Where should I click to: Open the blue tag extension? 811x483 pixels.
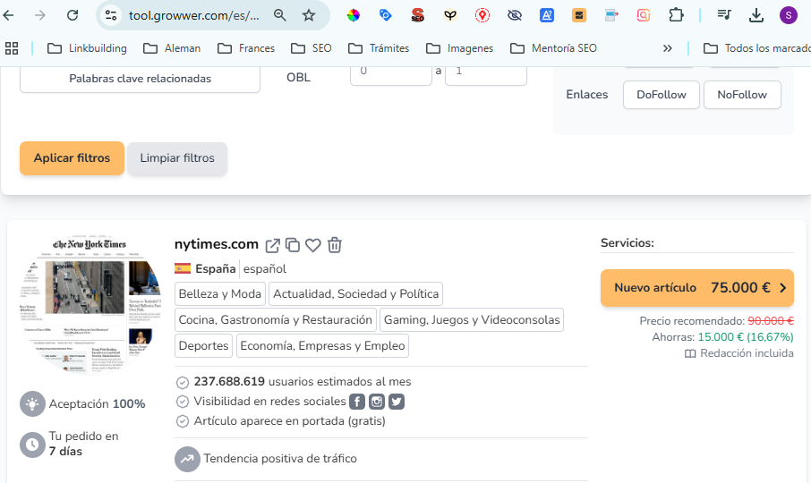coord(385,15)
